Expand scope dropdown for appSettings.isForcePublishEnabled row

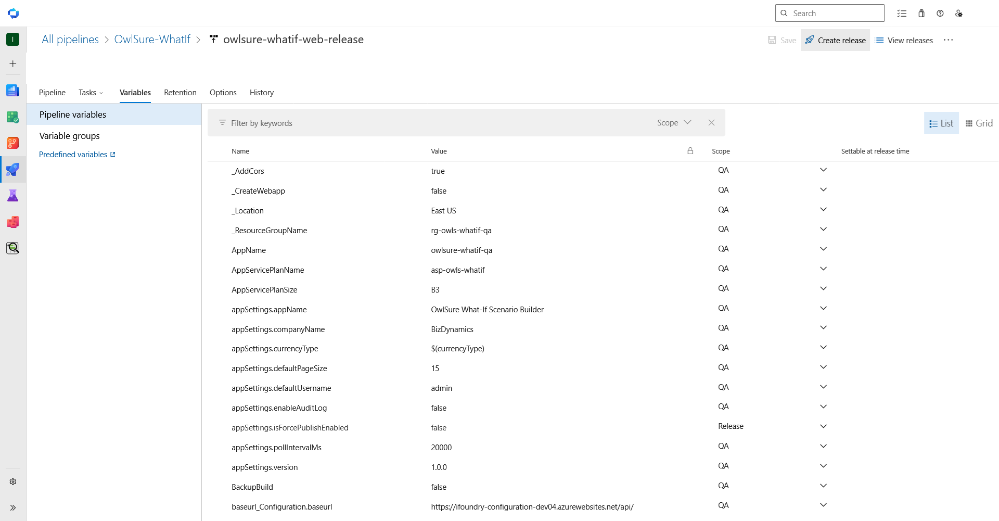(823, 426)
